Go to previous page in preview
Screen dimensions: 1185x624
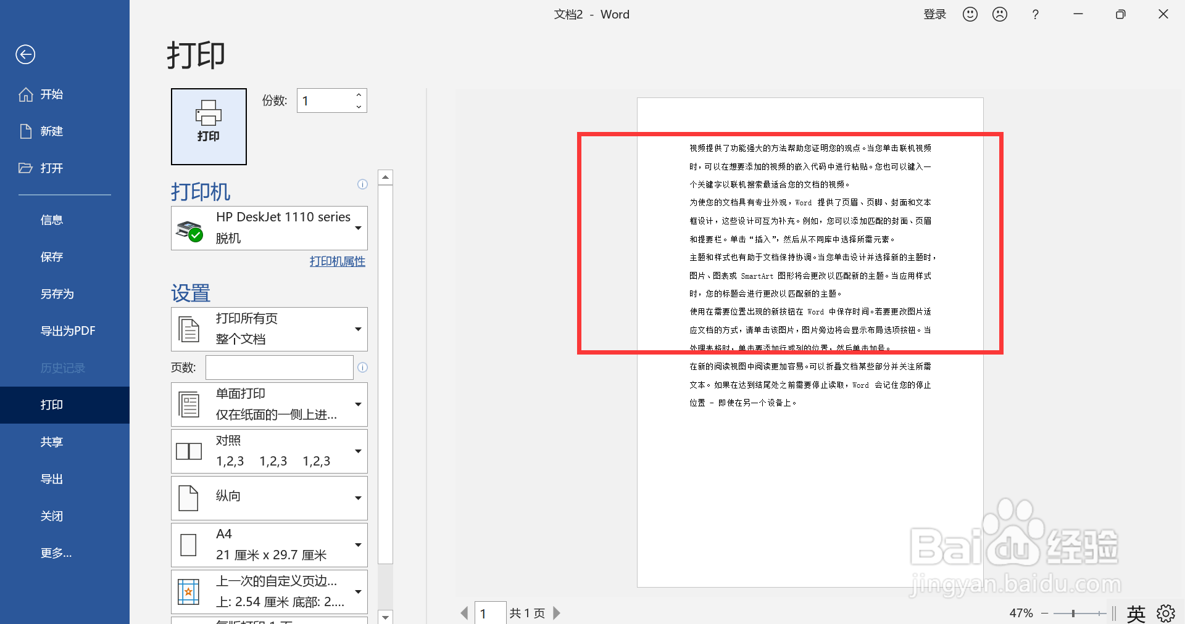tap(465, 613)
